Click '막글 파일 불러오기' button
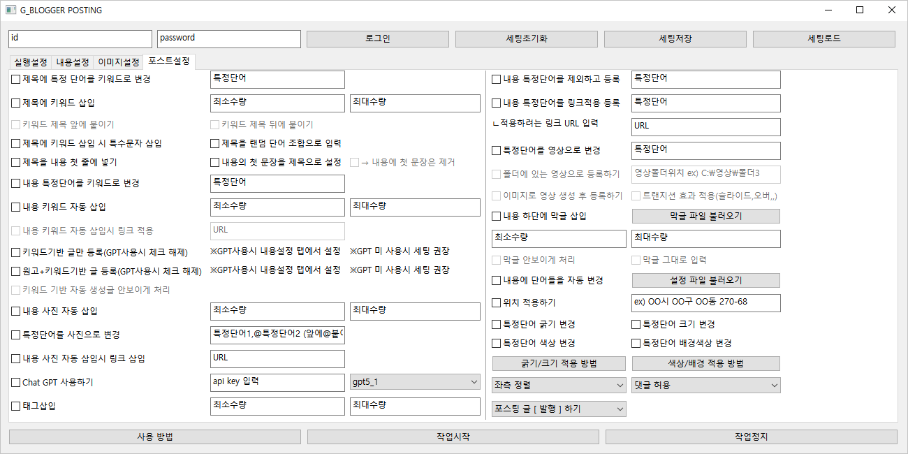Screen dimensions: 908x454 [705, 217]
